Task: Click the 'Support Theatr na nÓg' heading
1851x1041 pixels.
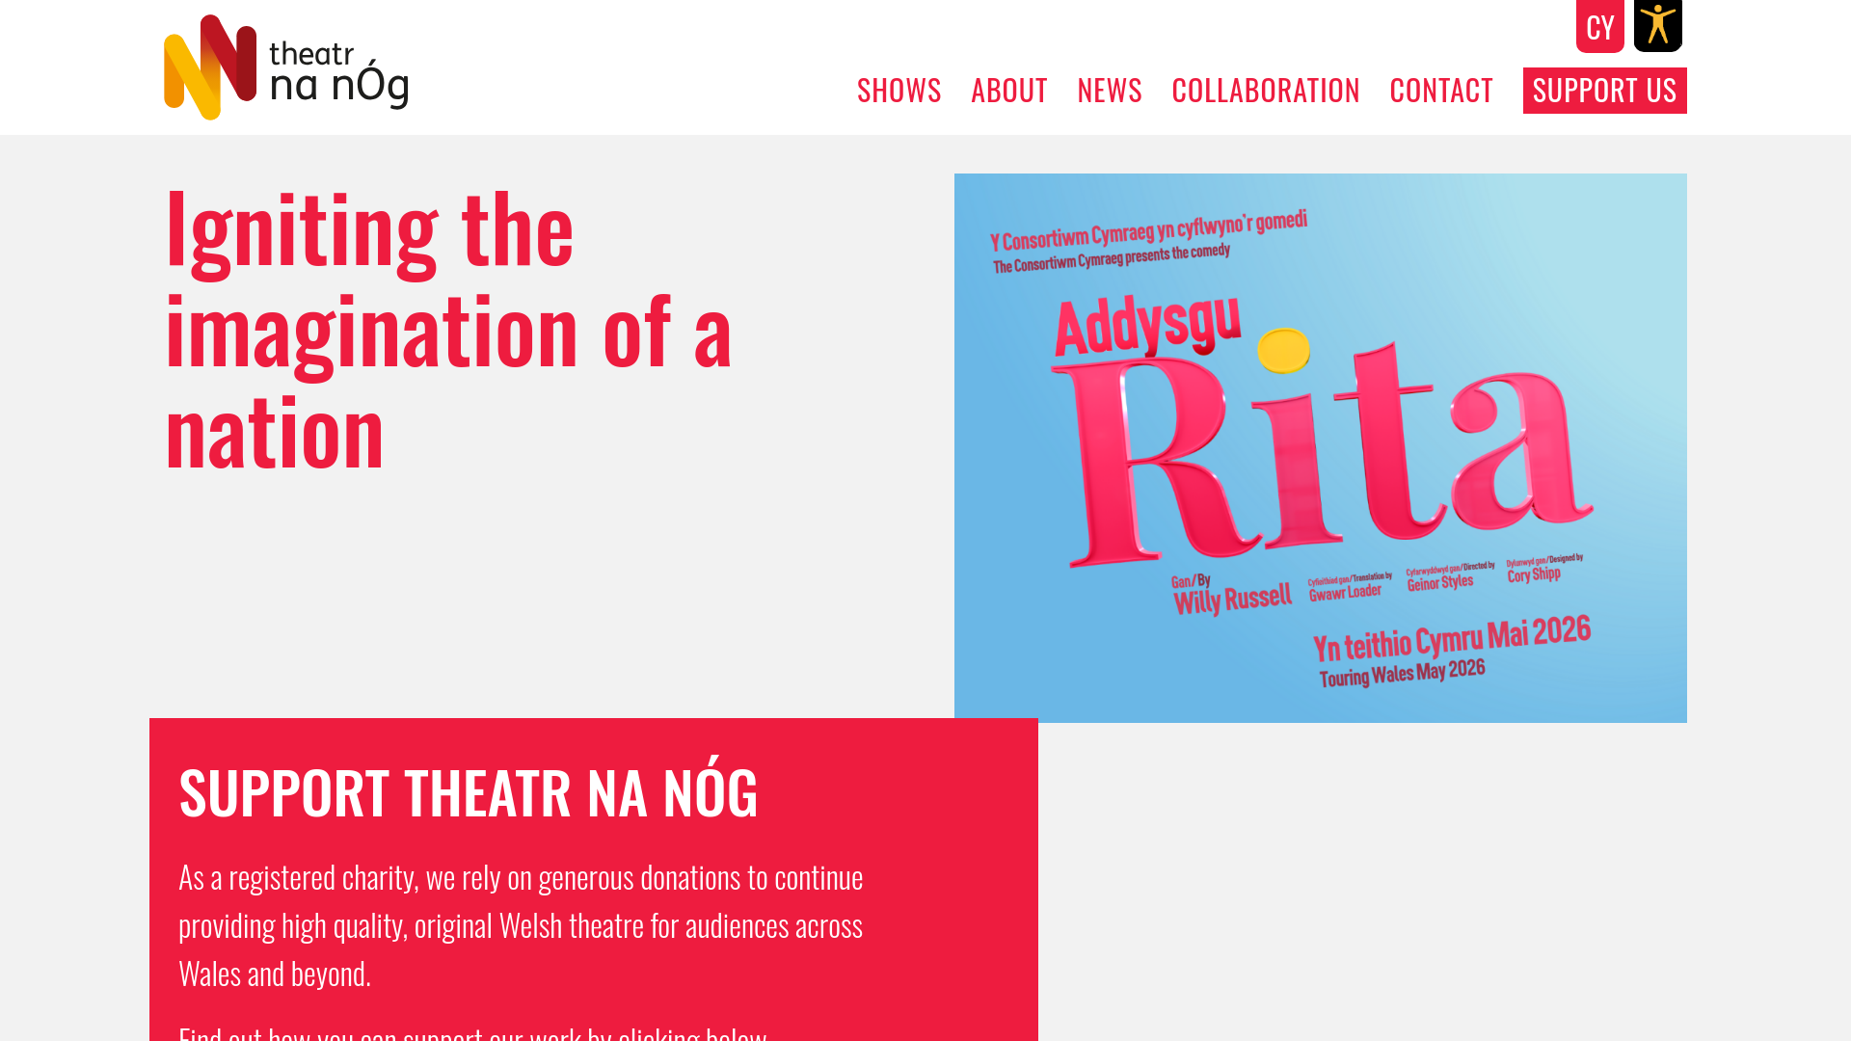Action: 469,791
